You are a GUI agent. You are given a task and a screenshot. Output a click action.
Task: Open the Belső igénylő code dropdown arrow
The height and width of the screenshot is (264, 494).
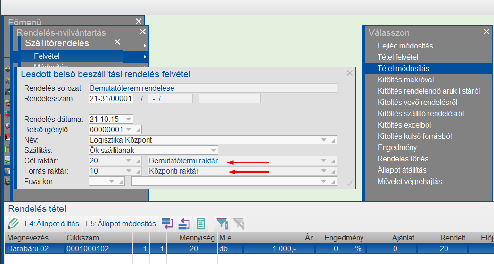pos(129,129)
